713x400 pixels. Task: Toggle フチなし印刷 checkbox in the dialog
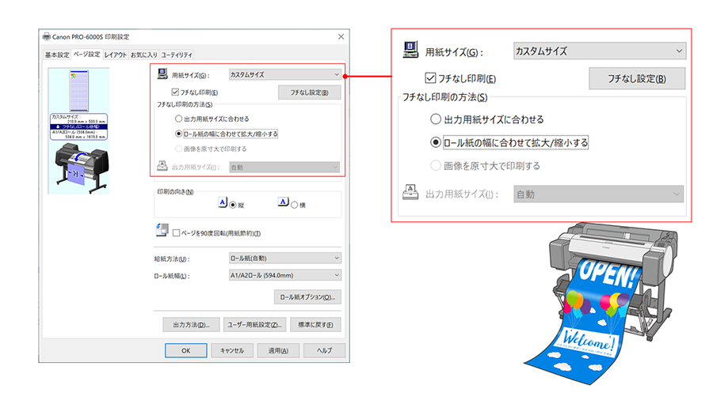pyautogui.click(x=174, y=92)
